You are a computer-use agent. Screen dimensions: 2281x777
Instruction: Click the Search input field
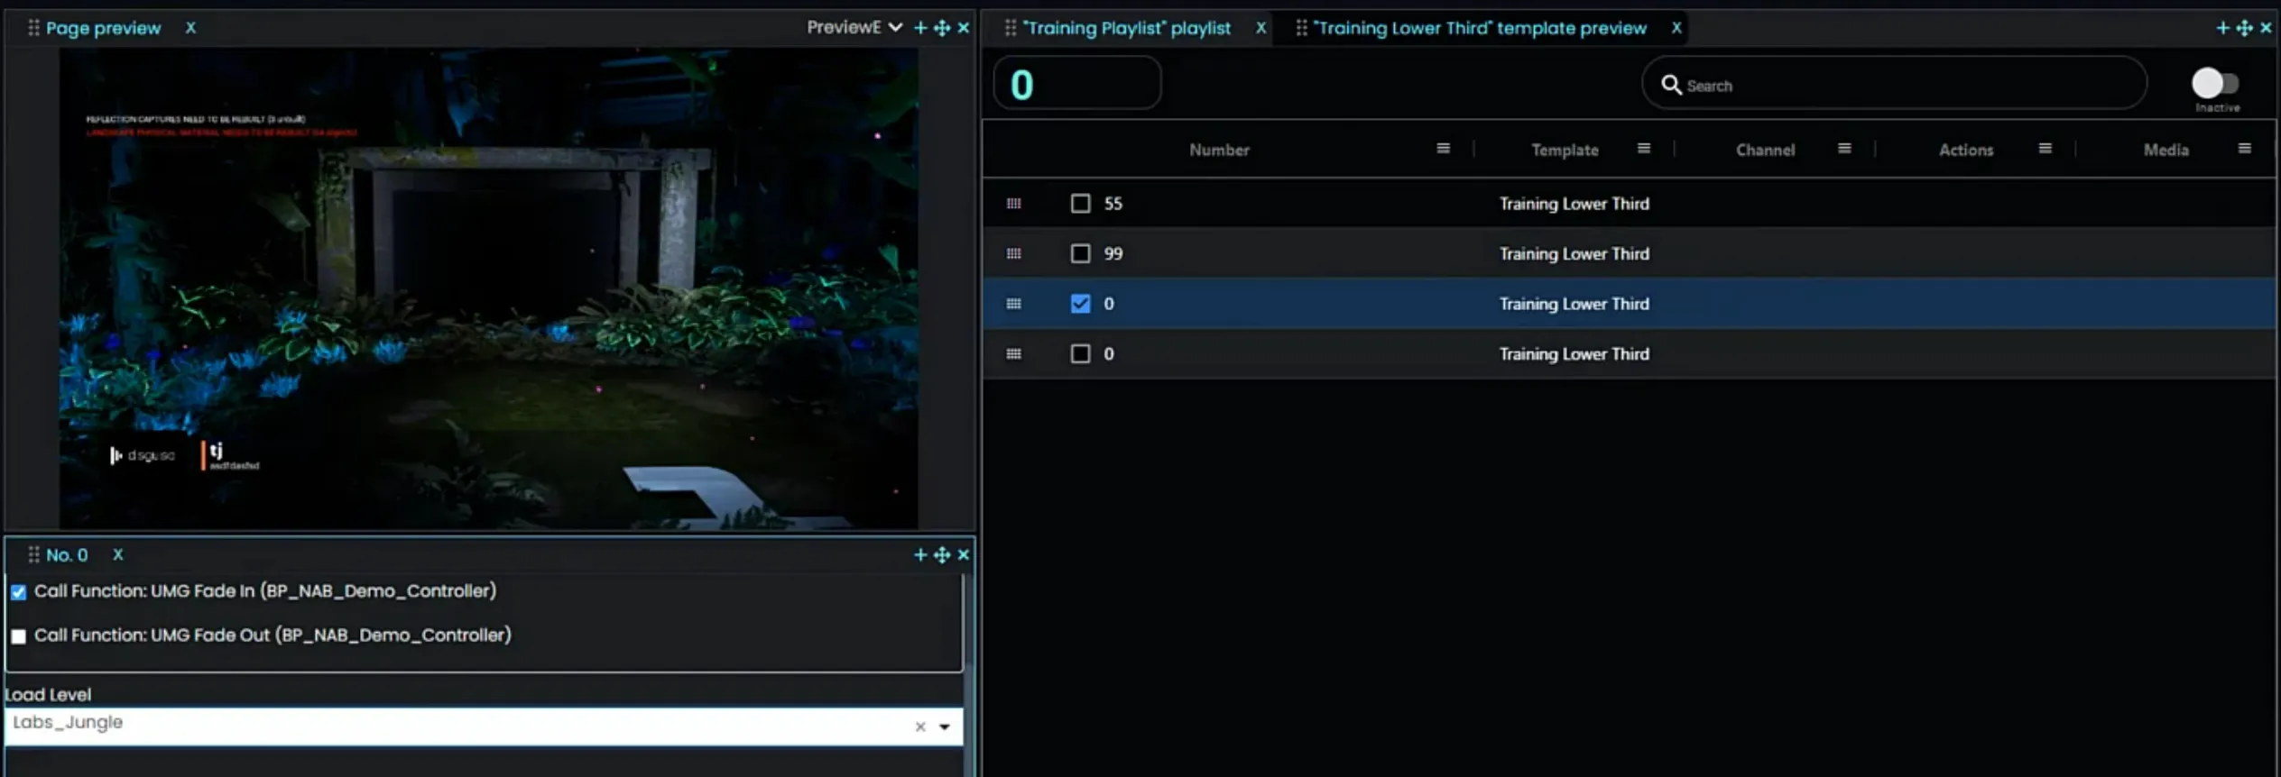(x=1904, y=86)
